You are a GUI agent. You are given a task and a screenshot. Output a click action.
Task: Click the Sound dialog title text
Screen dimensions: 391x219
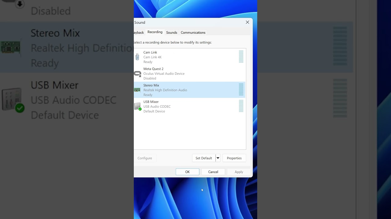pos(140,23)
